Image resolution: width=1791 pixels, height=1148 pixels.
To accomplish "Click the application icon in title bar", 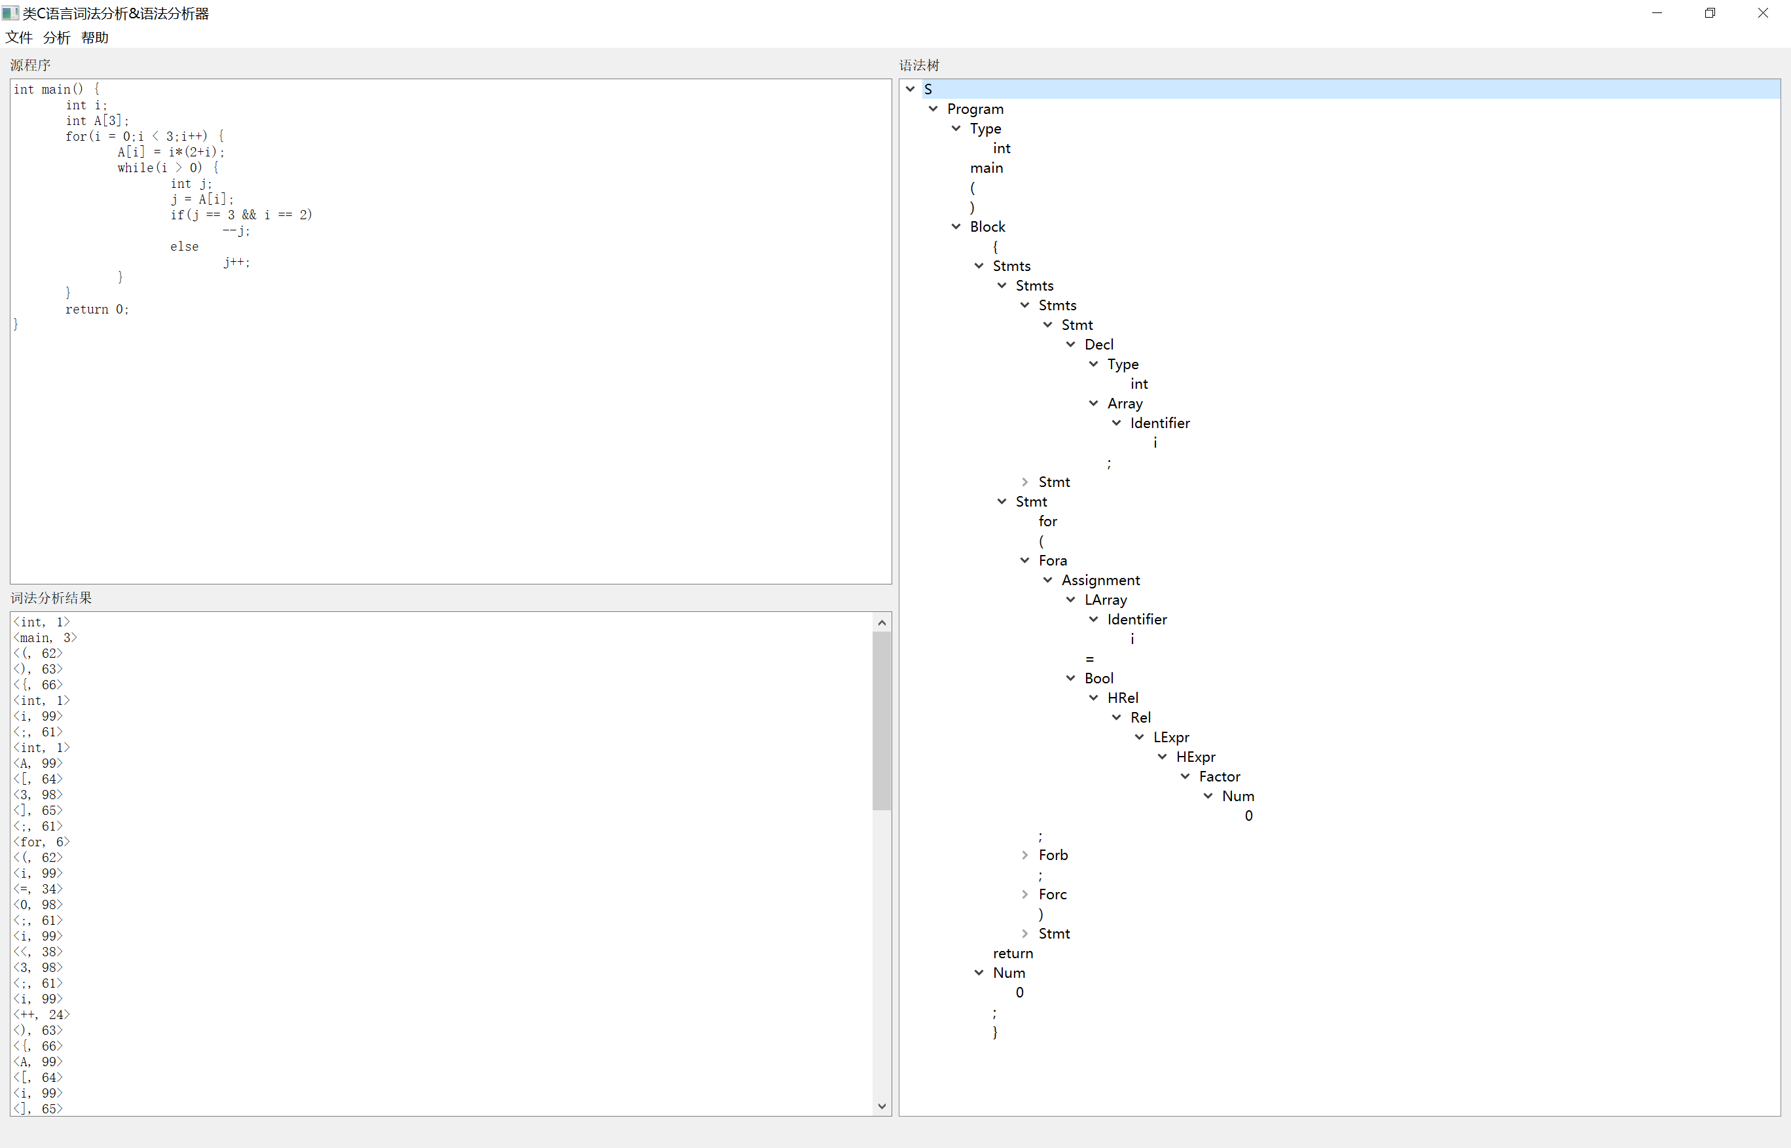I will 10,12.
